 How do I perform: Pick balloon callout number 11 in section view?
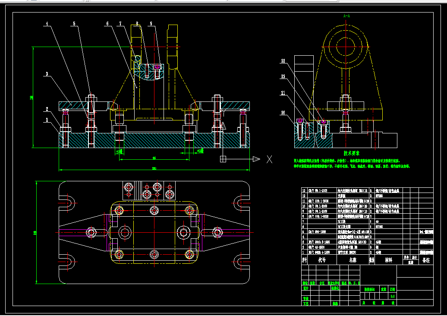point(283,93)
